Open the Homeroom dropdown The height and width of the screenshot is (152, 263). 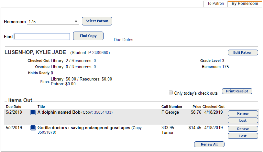[53, 22]
